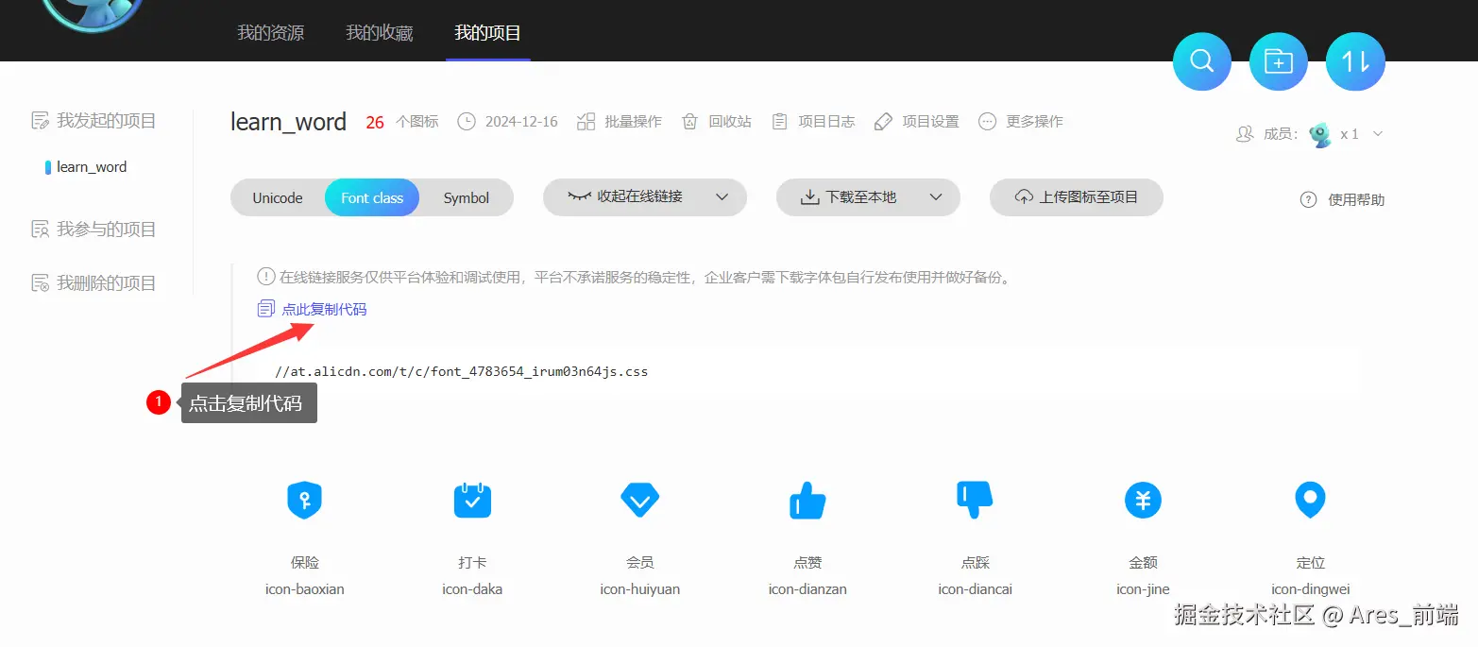
Task: Click the icon-dianzan class name
Action: tap(807, 589)
